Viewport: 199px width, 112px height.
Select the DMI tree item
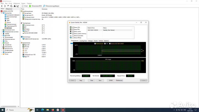coord(8,19)
